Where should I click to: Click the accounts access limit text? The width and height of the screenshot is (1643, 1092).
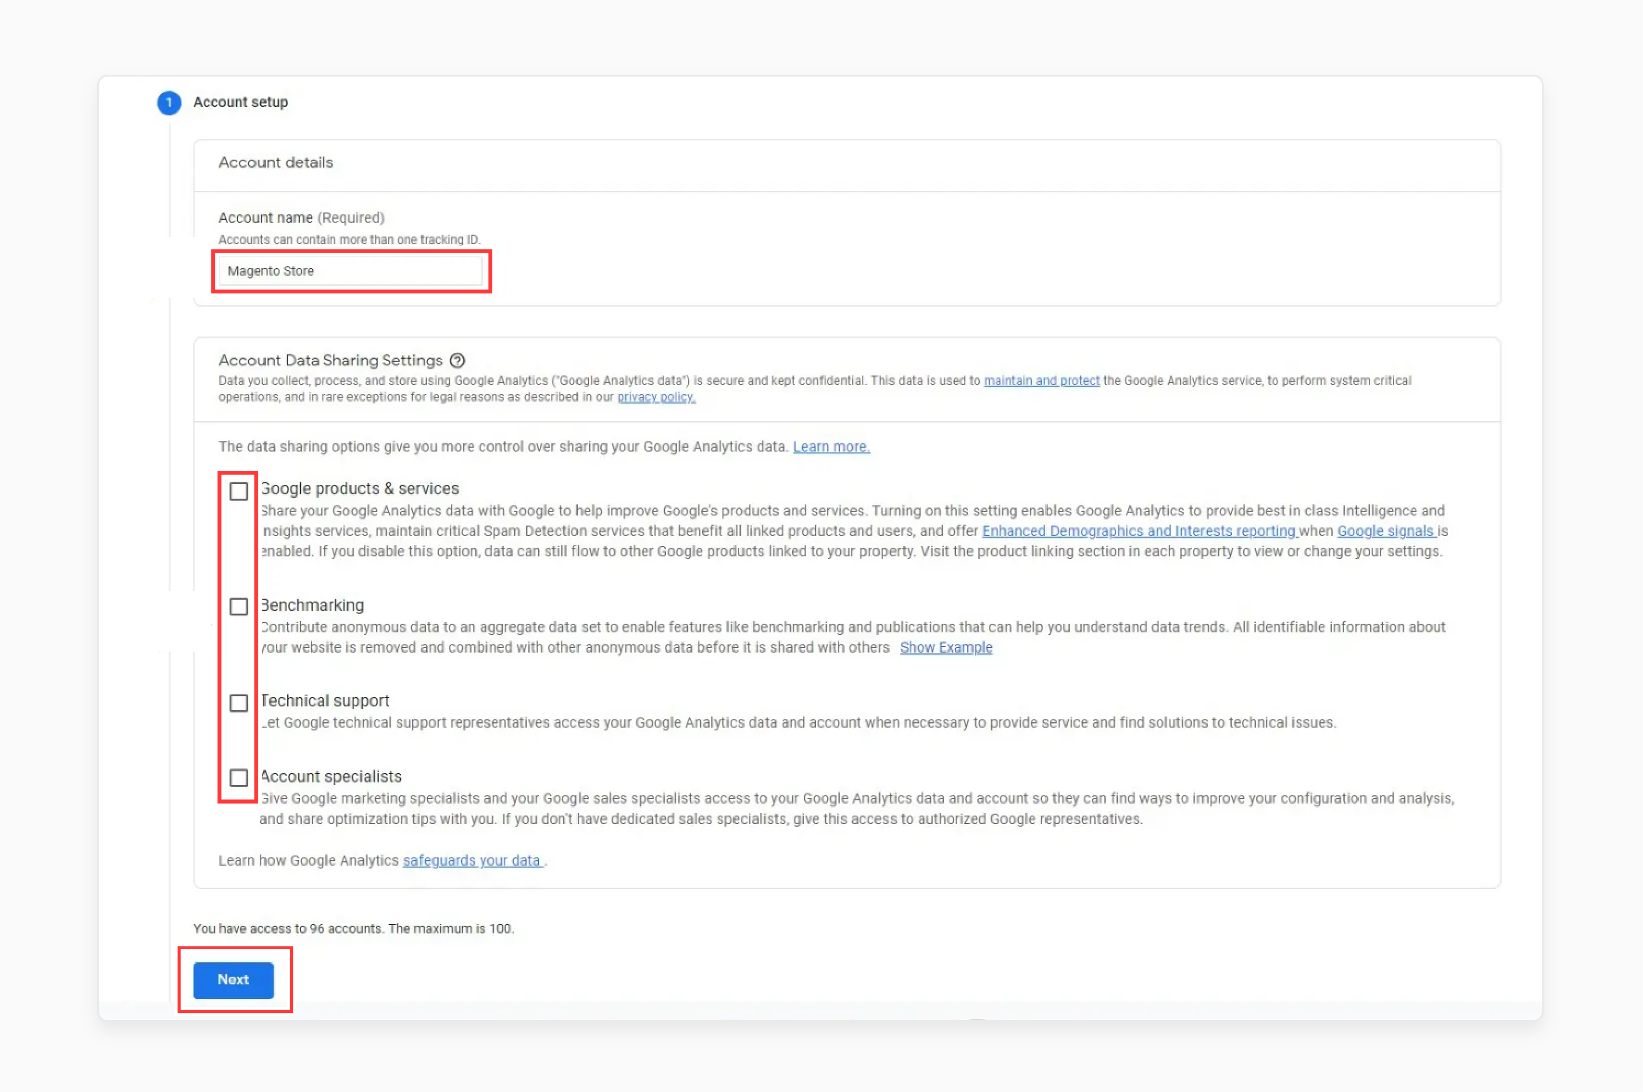click(x=354, y=928)
